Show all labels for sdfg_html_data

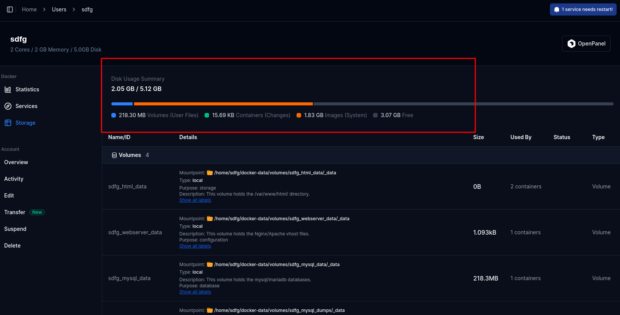(195, 200)
